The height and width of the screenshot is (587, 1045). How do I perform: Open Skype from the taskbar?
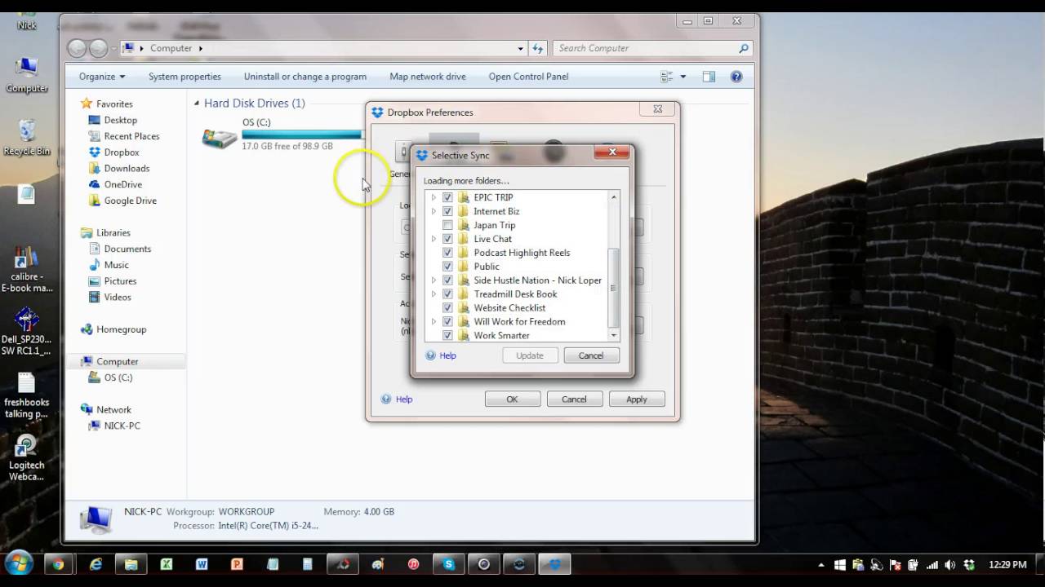click(448, 564)
